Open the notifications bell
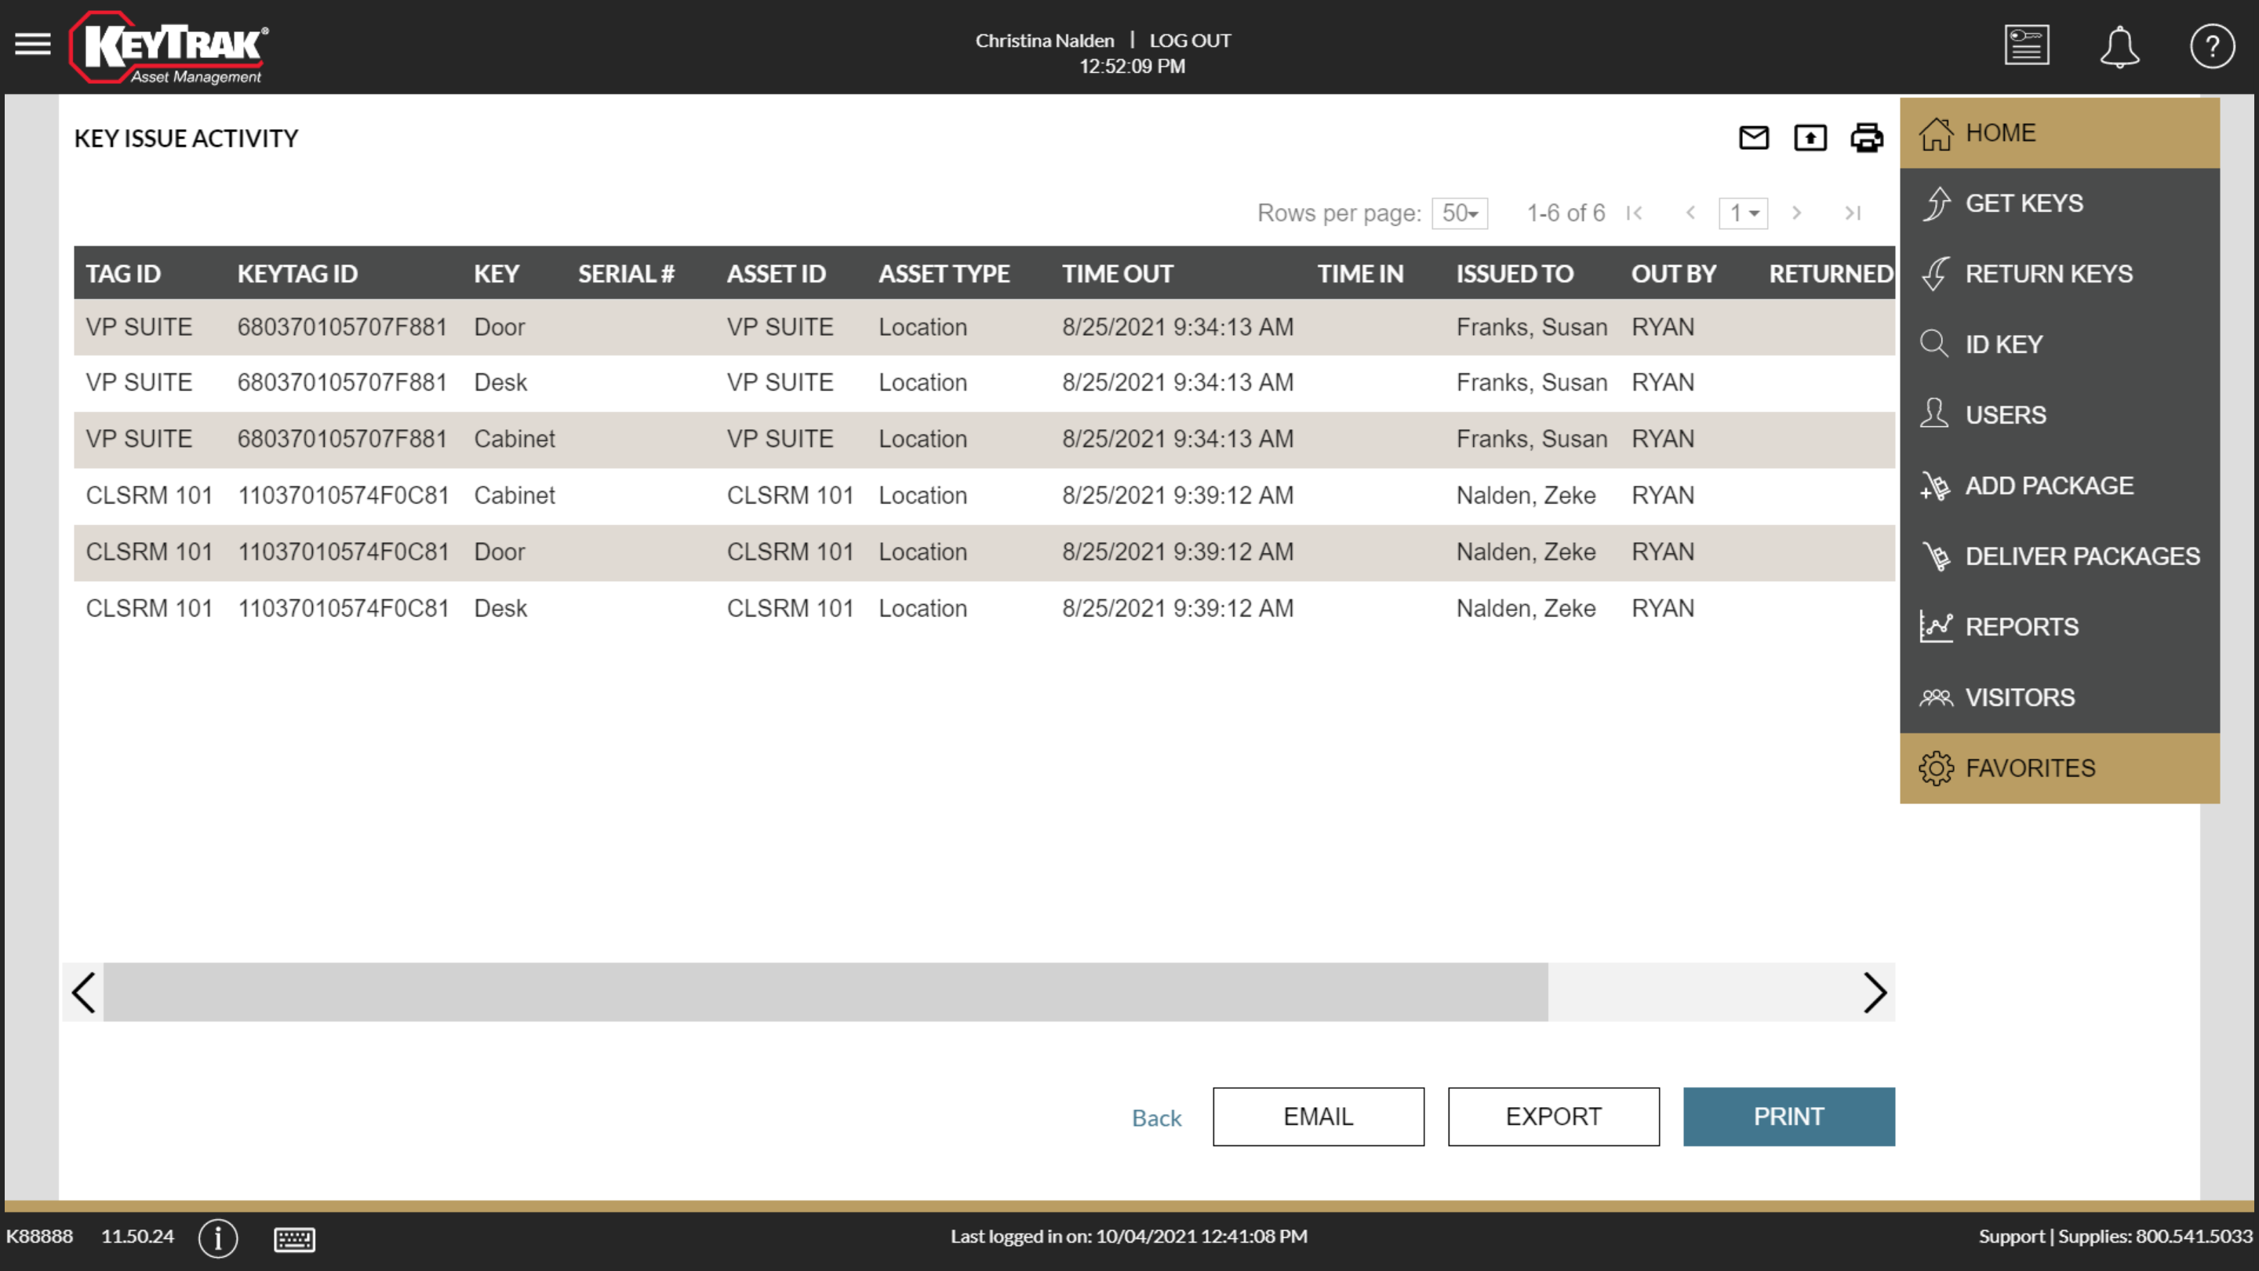2259x1271 pixels. [x=2120, y=46]
